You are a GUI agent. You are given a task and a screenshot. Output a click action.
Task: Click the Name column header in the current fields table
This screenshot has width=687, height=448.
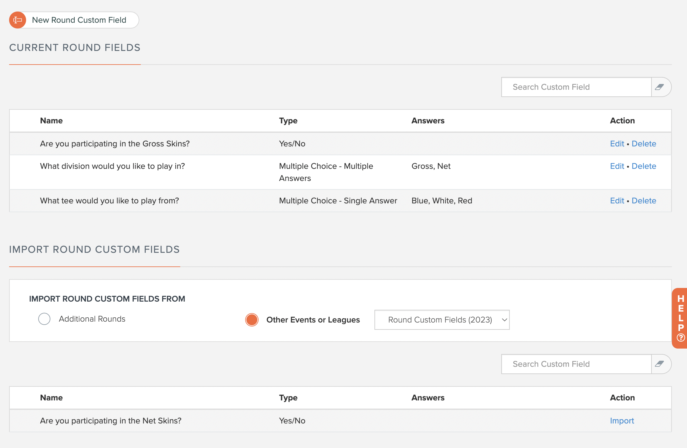51,121
